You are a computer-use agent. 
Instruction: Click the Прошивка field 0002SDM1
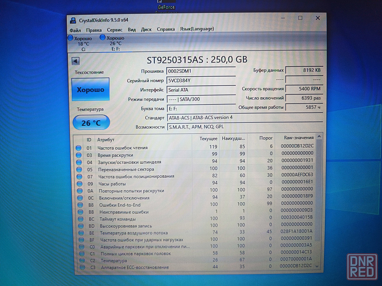click(x=201, y=71)
